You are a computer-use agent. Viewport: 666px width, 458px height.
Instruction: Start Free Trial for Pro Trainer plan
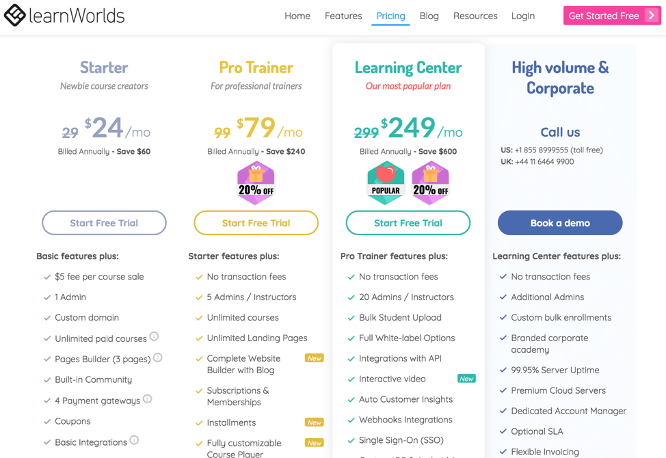pyautogui.click(x=256, y=223)
